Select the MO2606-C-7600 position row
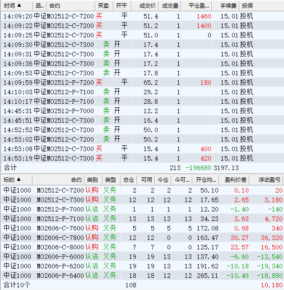Image resolution: width=284 pixels, height=290 pixels. tap(142, 228)
